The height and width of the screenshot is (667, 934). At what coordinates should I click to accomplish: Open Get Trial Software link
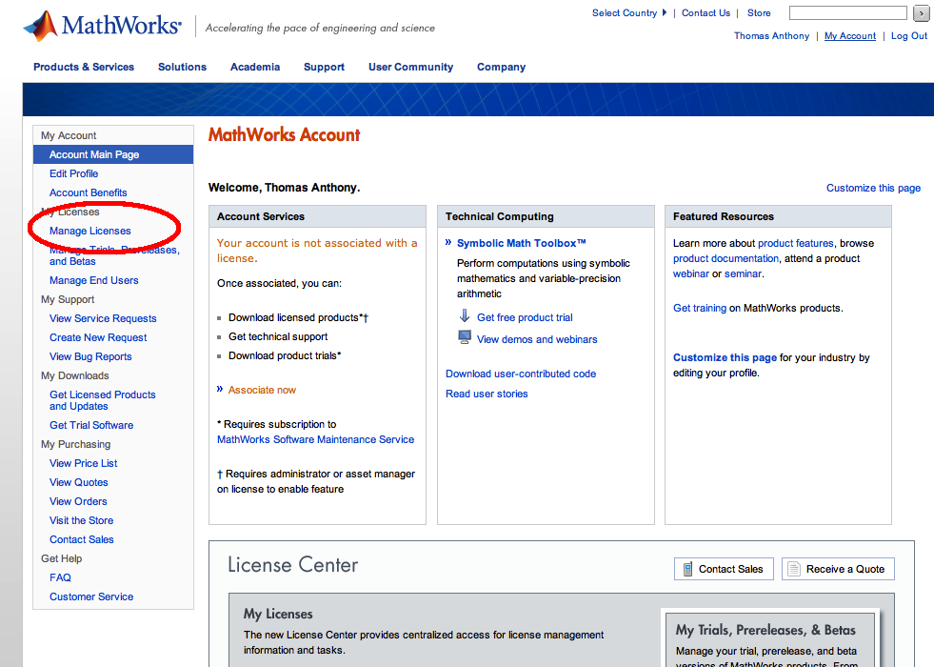[91, 425]
